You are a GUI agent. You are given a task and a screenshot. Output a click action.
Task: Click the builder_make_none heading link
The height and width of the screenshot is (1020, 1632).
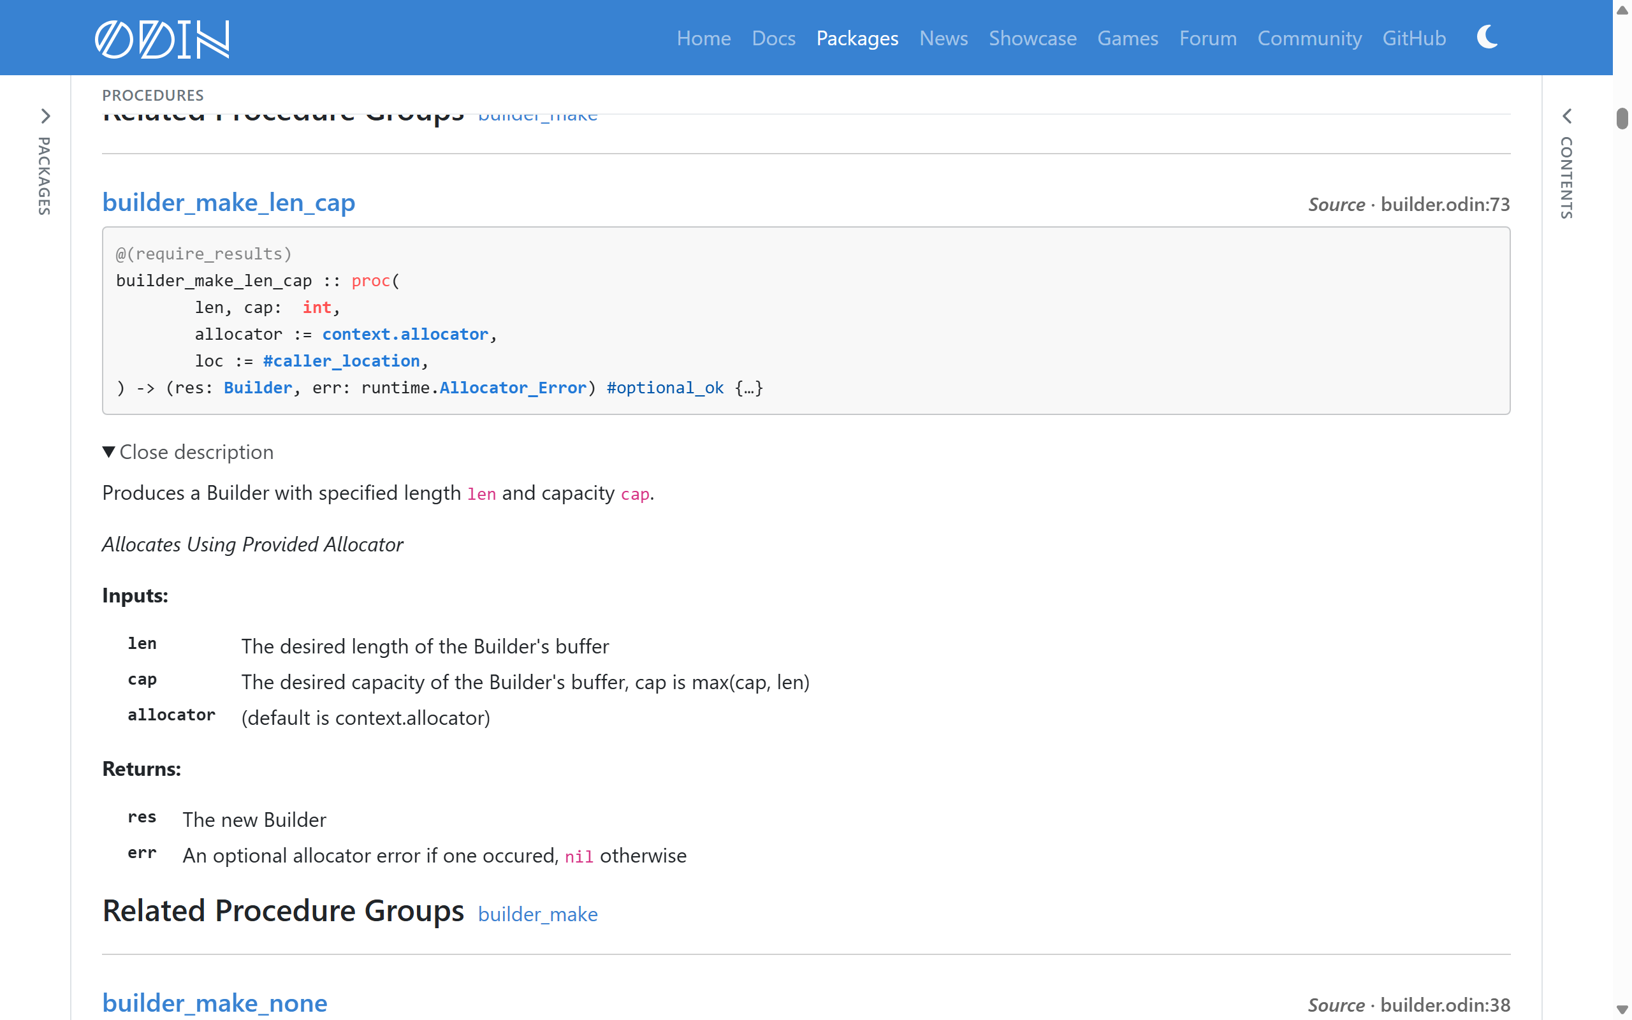click(214, 1003)
